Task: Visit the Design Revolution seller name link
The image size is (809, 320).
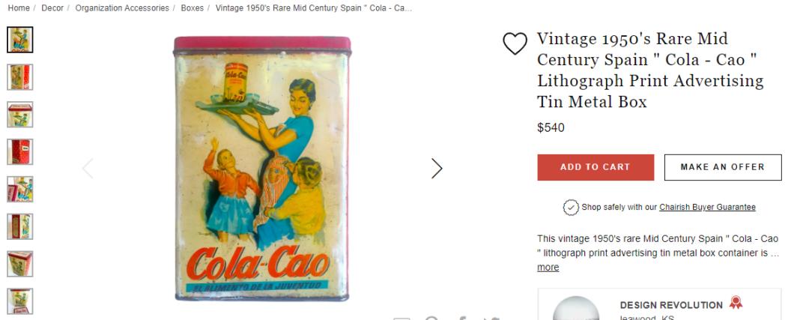Action: (x=671, y=305)
